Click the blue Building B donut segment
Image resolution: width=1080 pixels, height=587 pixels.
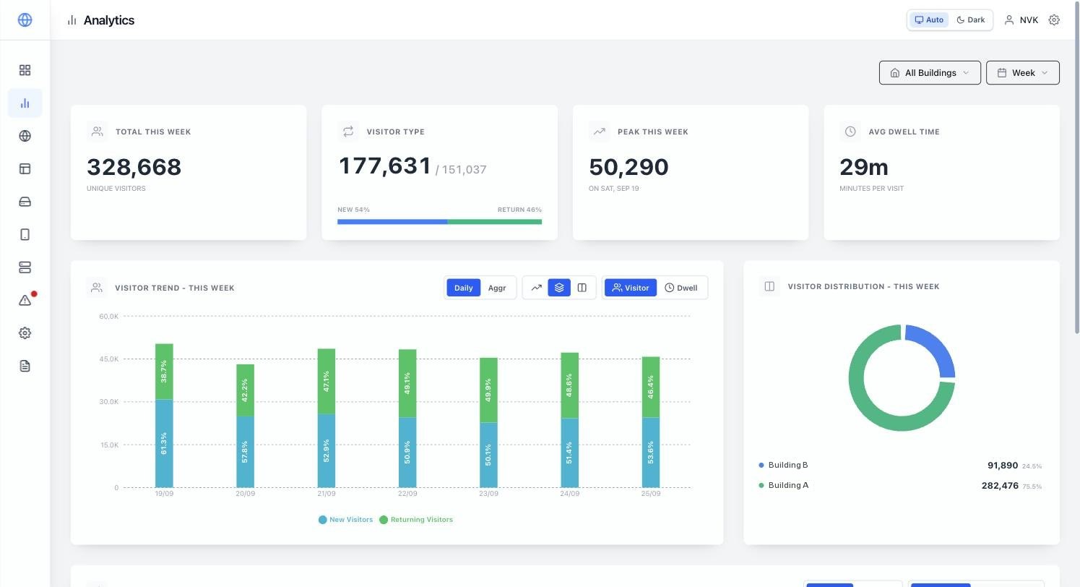938,347
